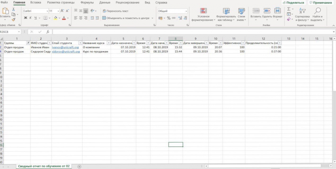The image size is (336, 169).
Task: Click the Вставить paste clipboard icon
Action: tap(5, 11)
